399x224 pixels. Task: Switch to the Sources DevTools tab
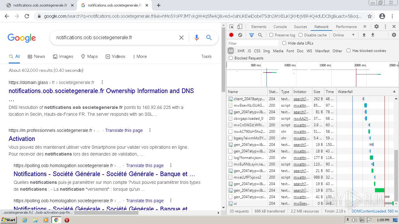point(300,27)
